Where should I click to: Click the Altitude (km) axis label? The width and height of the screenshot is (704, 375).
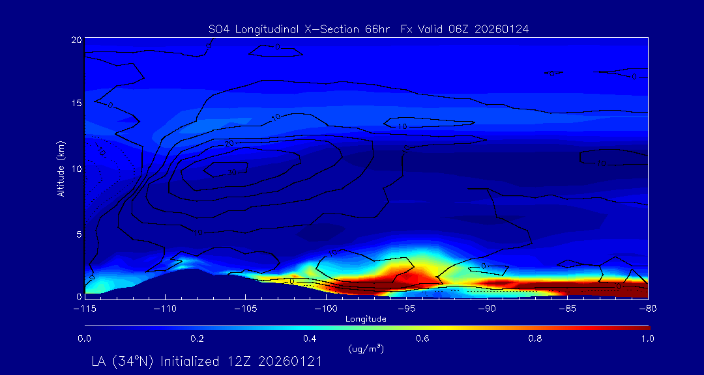[x=61, y=168]
